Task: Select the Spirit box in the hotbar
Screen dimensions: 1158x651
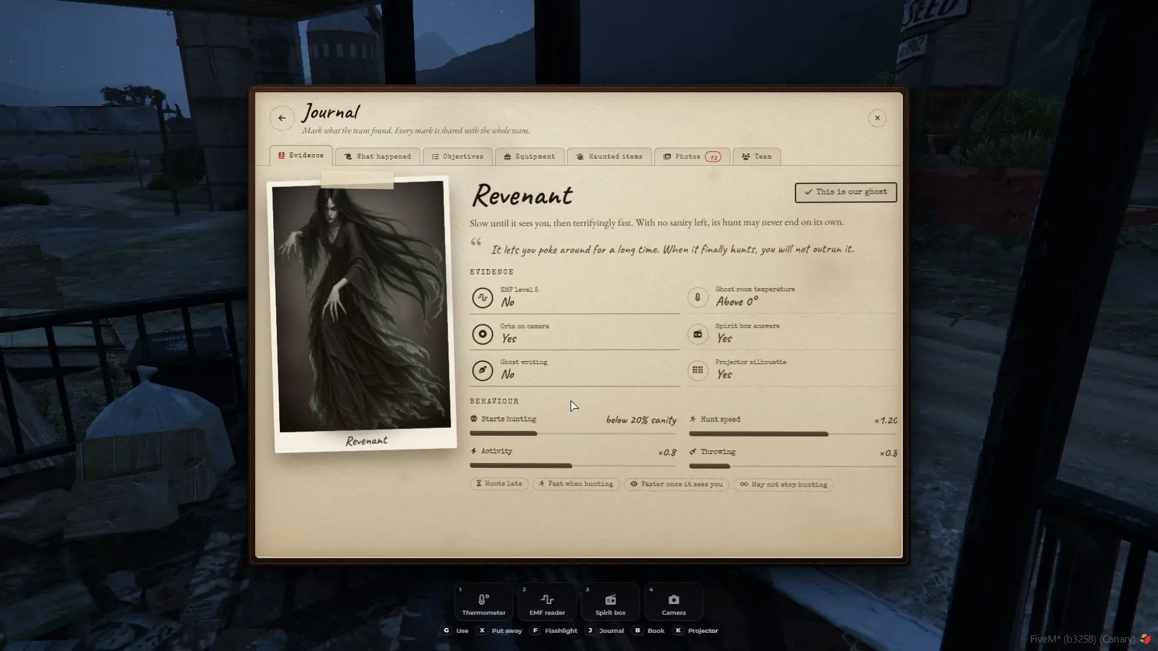Action: point(610,602)
